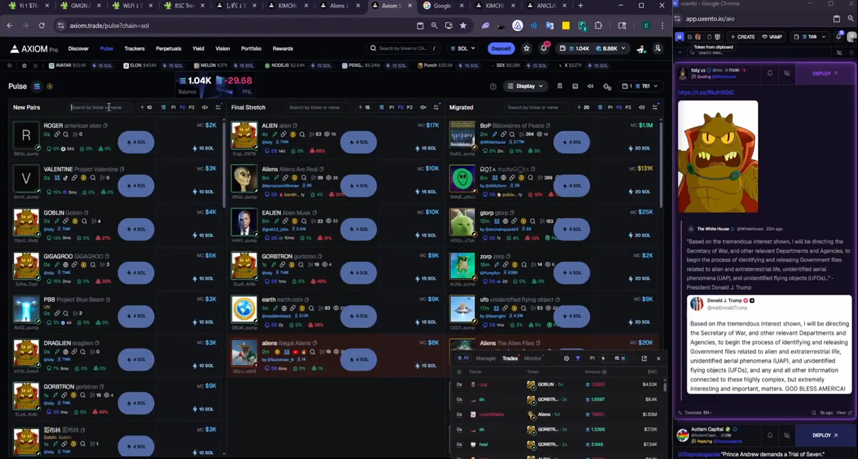Viewport: 858px width, 459px height.
Task: Toggle sound alerts in the Migrated column
Action: [x=642, y=107]
